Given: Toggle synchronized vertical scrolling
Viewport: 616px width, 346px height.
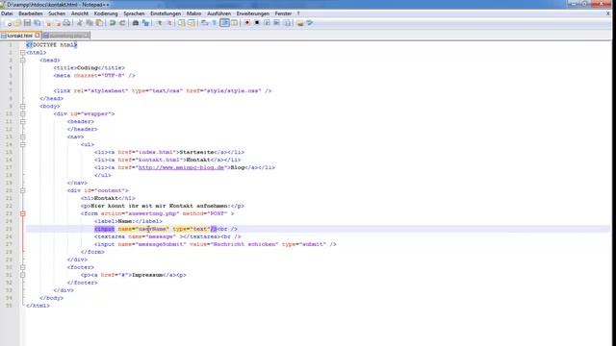Looking at the screenshot, I should pyautogui.click(x=182, y=23).
